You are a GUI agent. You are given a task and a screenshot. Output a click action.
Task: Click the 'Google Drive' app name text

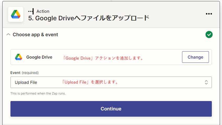tap(39, 57)
